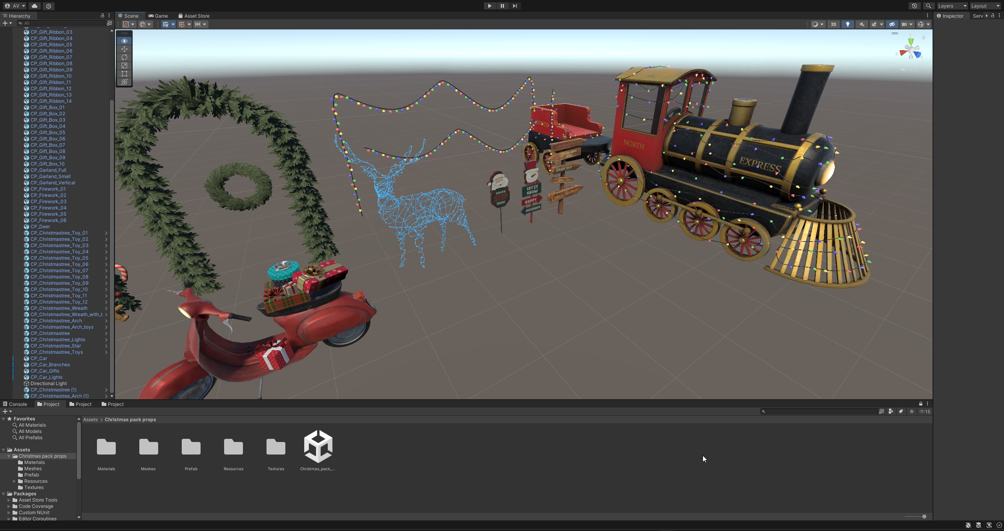This screenshot has height=531, width=1004.
Task: Click the Project panel search field
Action: (820, 411)
